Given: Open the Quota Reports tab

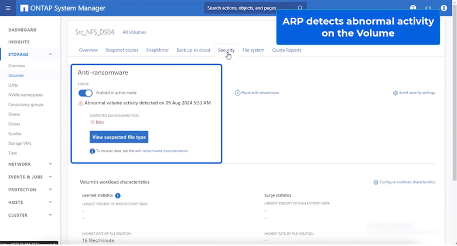Looking at the screenshot, I should tap(287, 50).
